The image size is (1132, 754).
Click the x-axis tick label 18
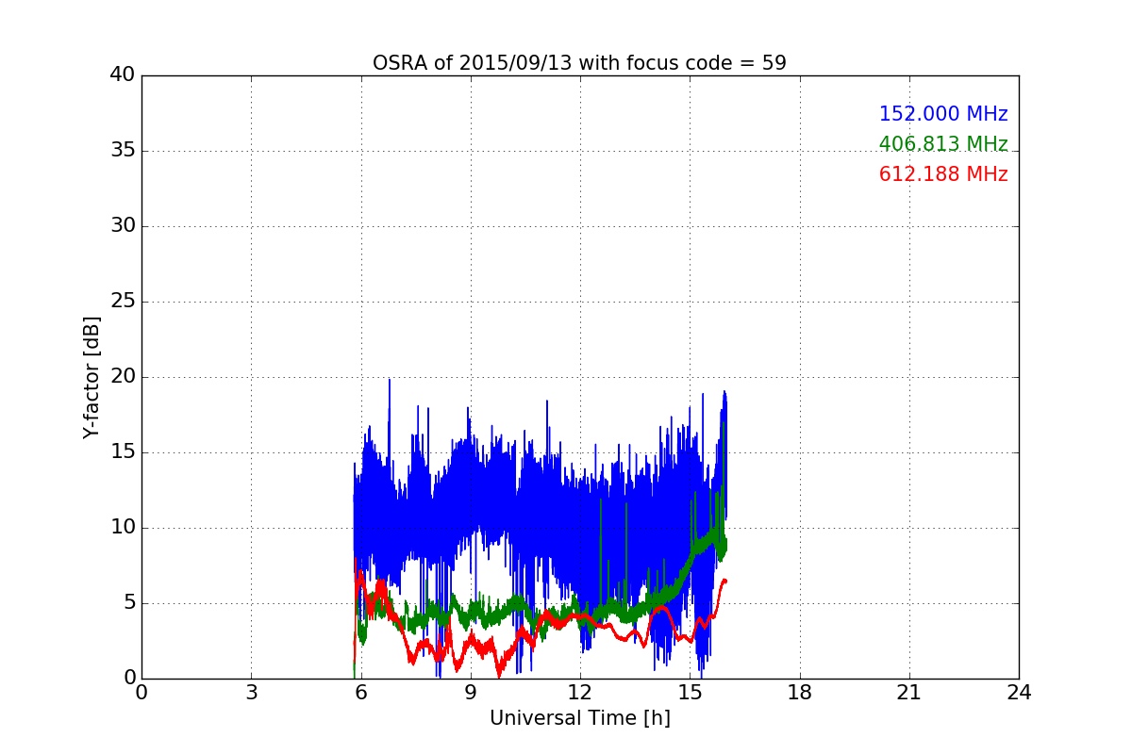click(799, 692)
